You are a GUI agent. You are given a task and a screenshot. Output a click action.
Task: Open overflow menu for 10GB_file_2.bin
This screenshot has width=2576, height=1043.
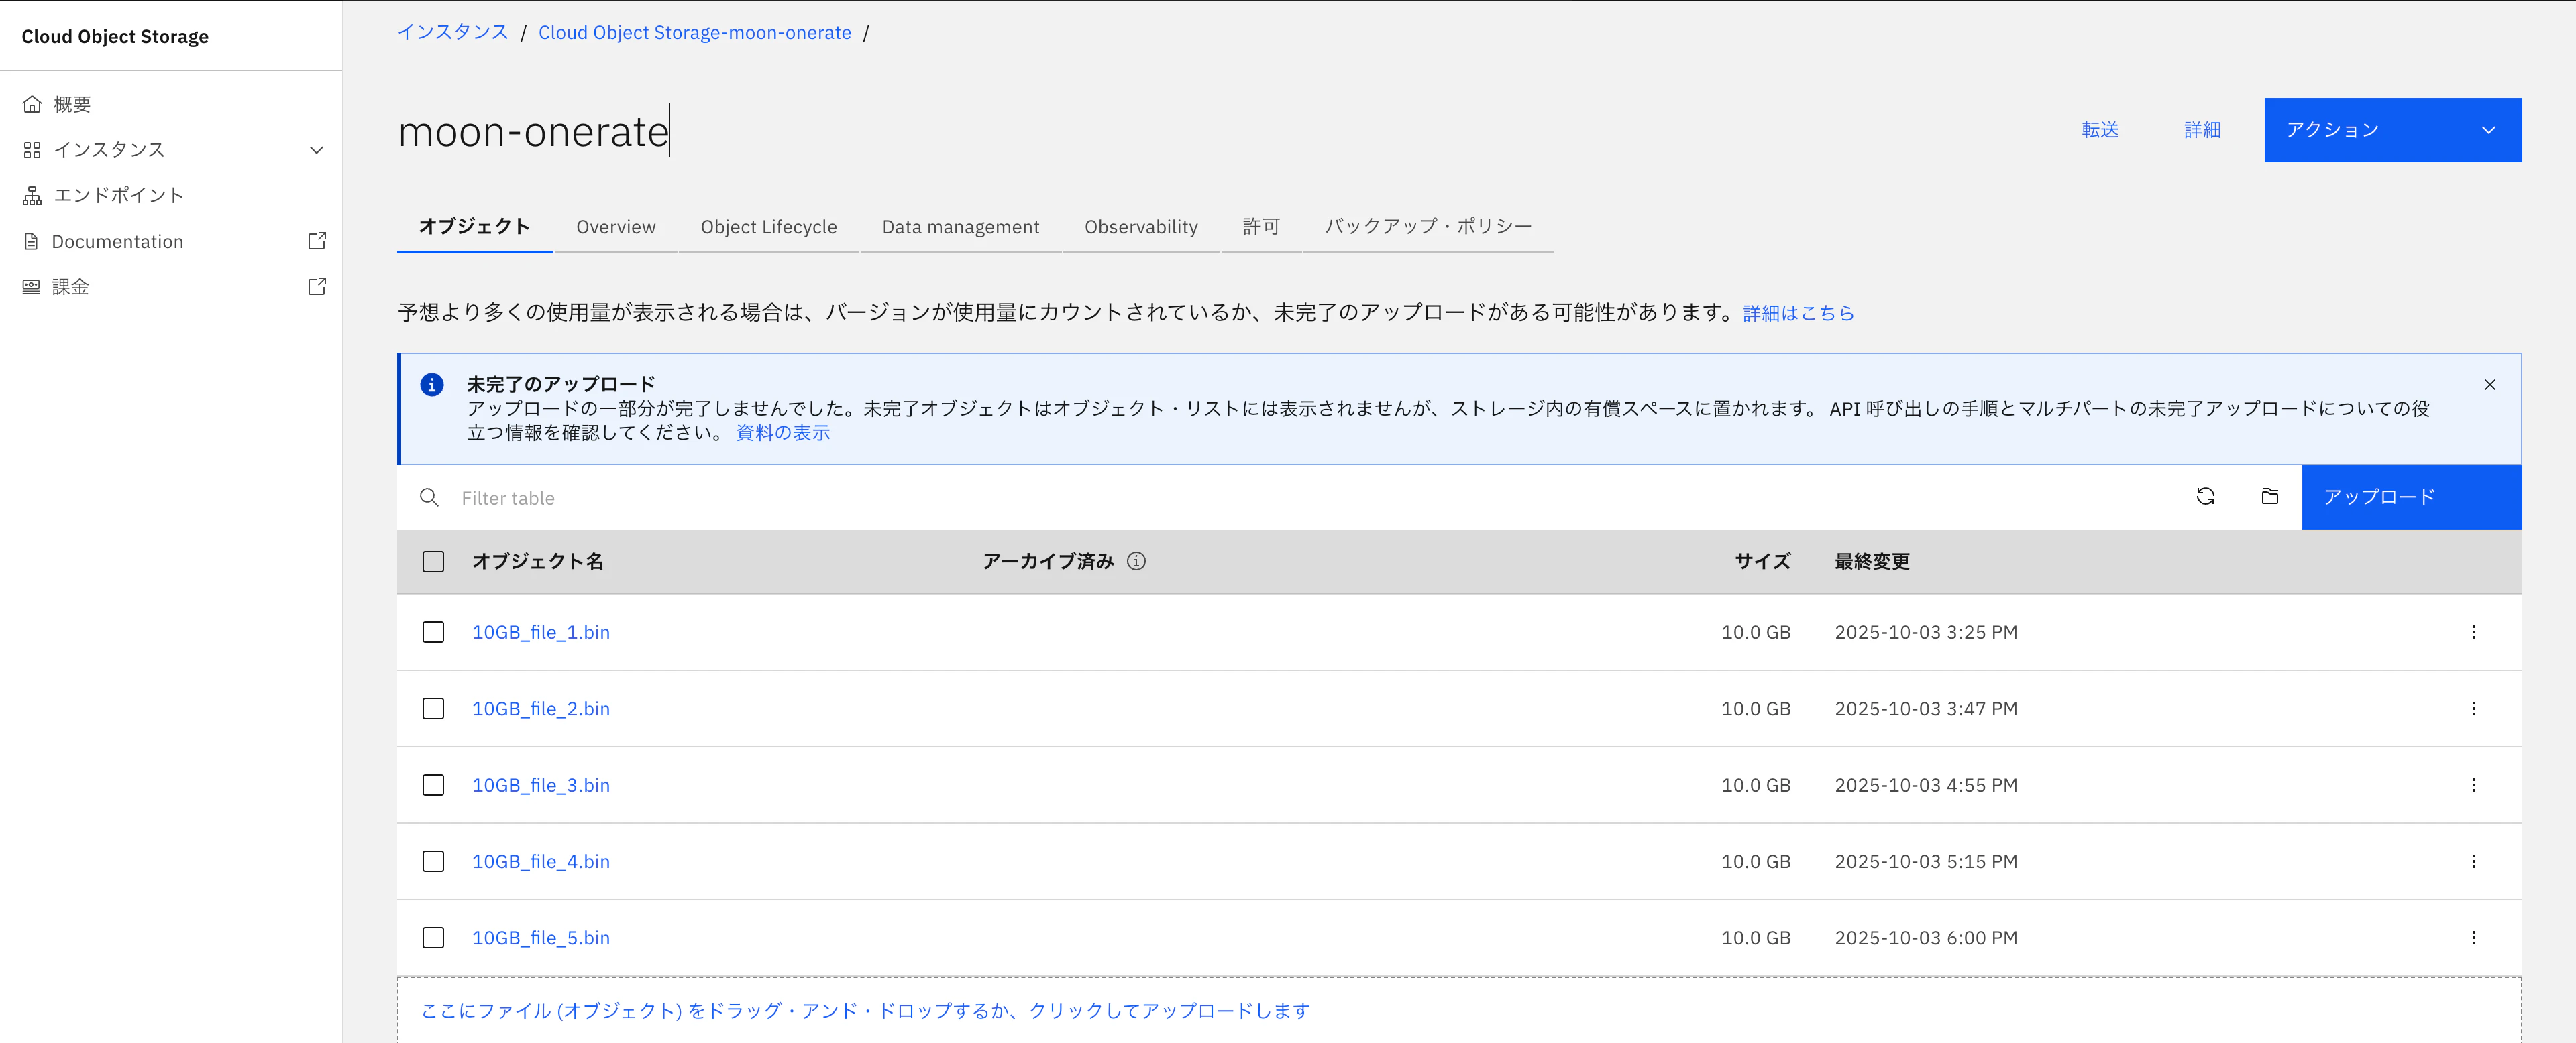click(x=2474, y=709)
